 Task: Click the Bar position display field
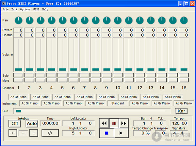point(150,123)
